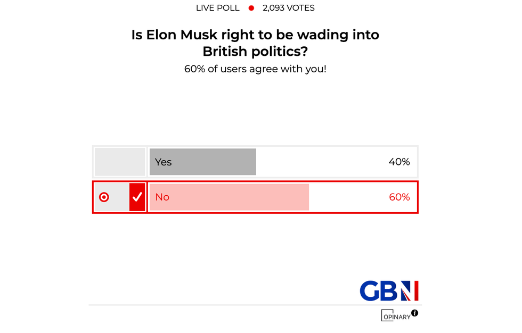This screenshot has width=522, height=333.
Task: Choose the No answer label
Action: point(162,197)
